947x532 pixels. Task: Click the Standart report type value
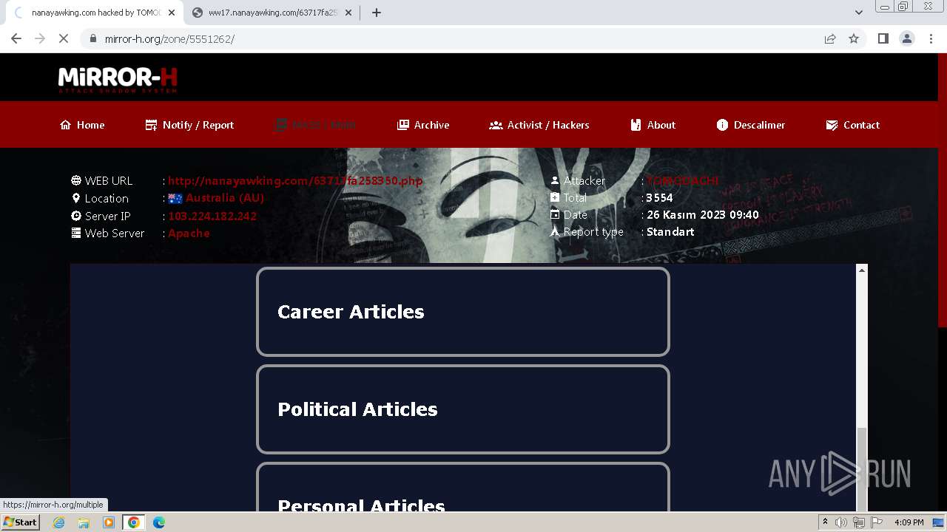pos(670,231)
